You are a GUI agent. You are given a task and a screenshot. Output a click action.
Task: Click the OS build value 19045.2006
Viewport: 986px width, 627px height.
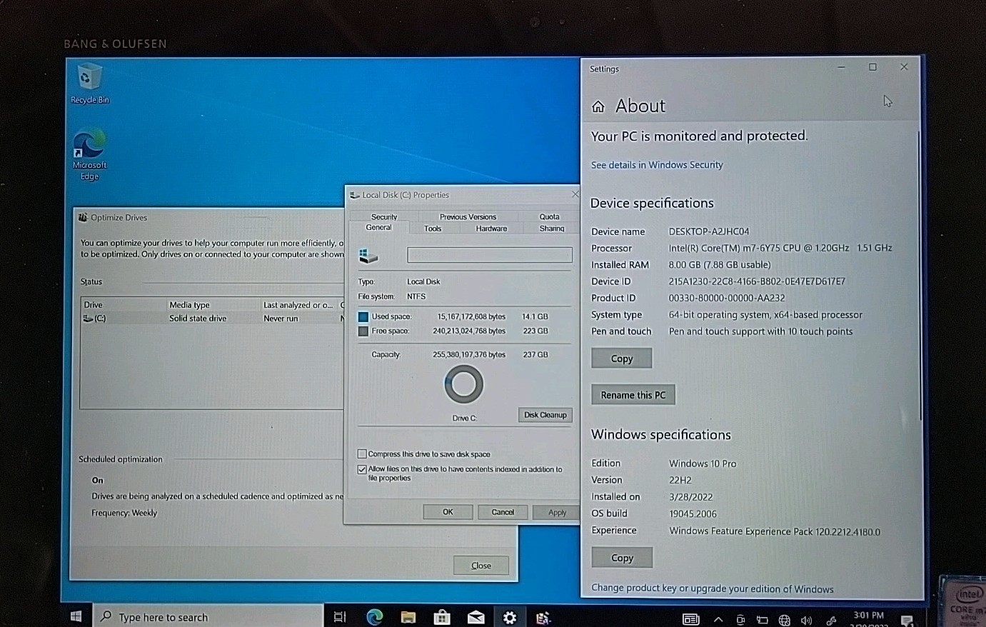coord(693,513)
